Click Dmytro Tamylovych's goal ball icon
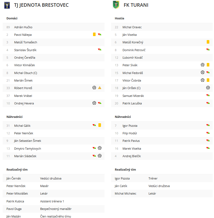This screenshot has width=214, height=218. coord(99,148)
